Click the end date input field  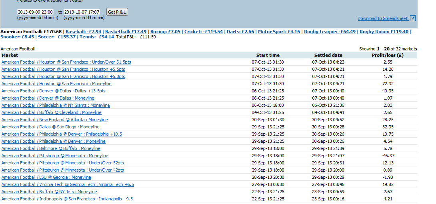(x=82, y=12)
